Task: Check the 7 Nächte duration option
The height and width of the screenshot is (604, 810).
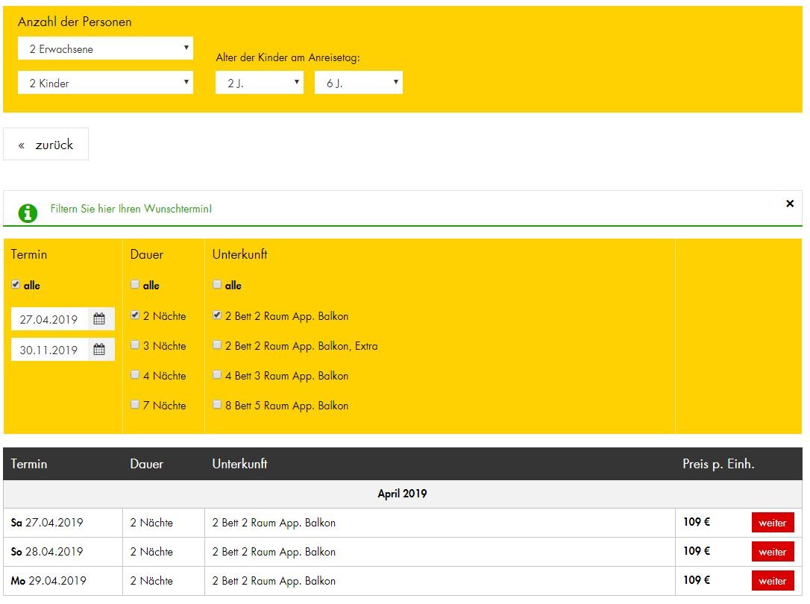Action: pos(135,405)
